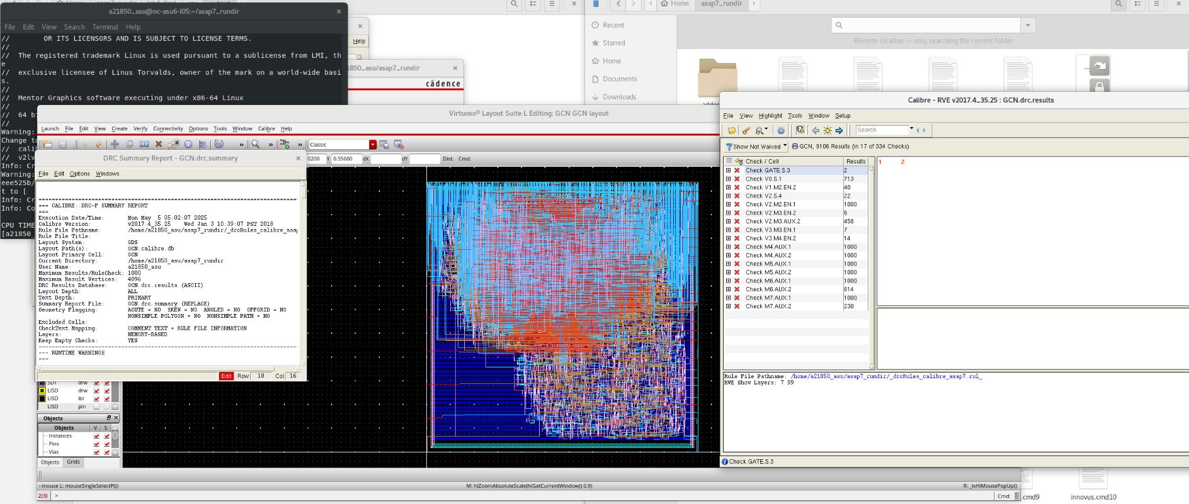Open Recent in file manager sidebar
Image resolution: width=1189 pixels, height=504 pixels.
pyautogui.click(x=613, y=25)
